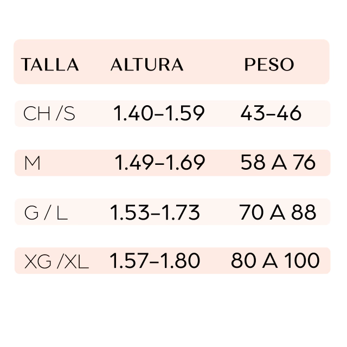The height and width of the screenshot is (347, 347).
Task: Click height range 1.57–1.80
Action: [x=155, y=261]
